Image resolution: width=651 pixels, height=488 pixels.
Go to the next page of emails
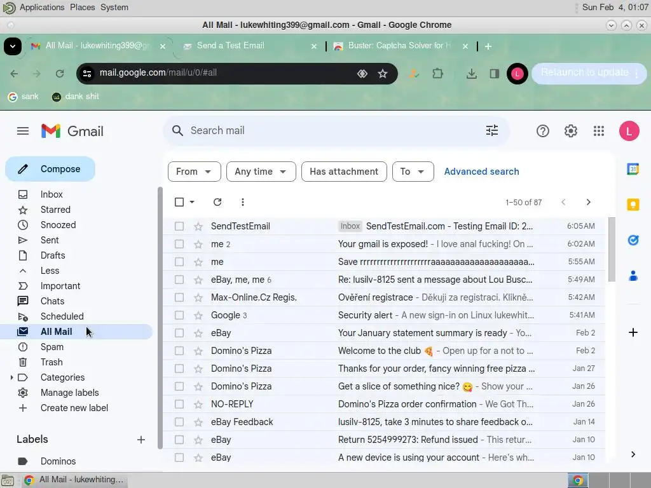click(588, 202)
